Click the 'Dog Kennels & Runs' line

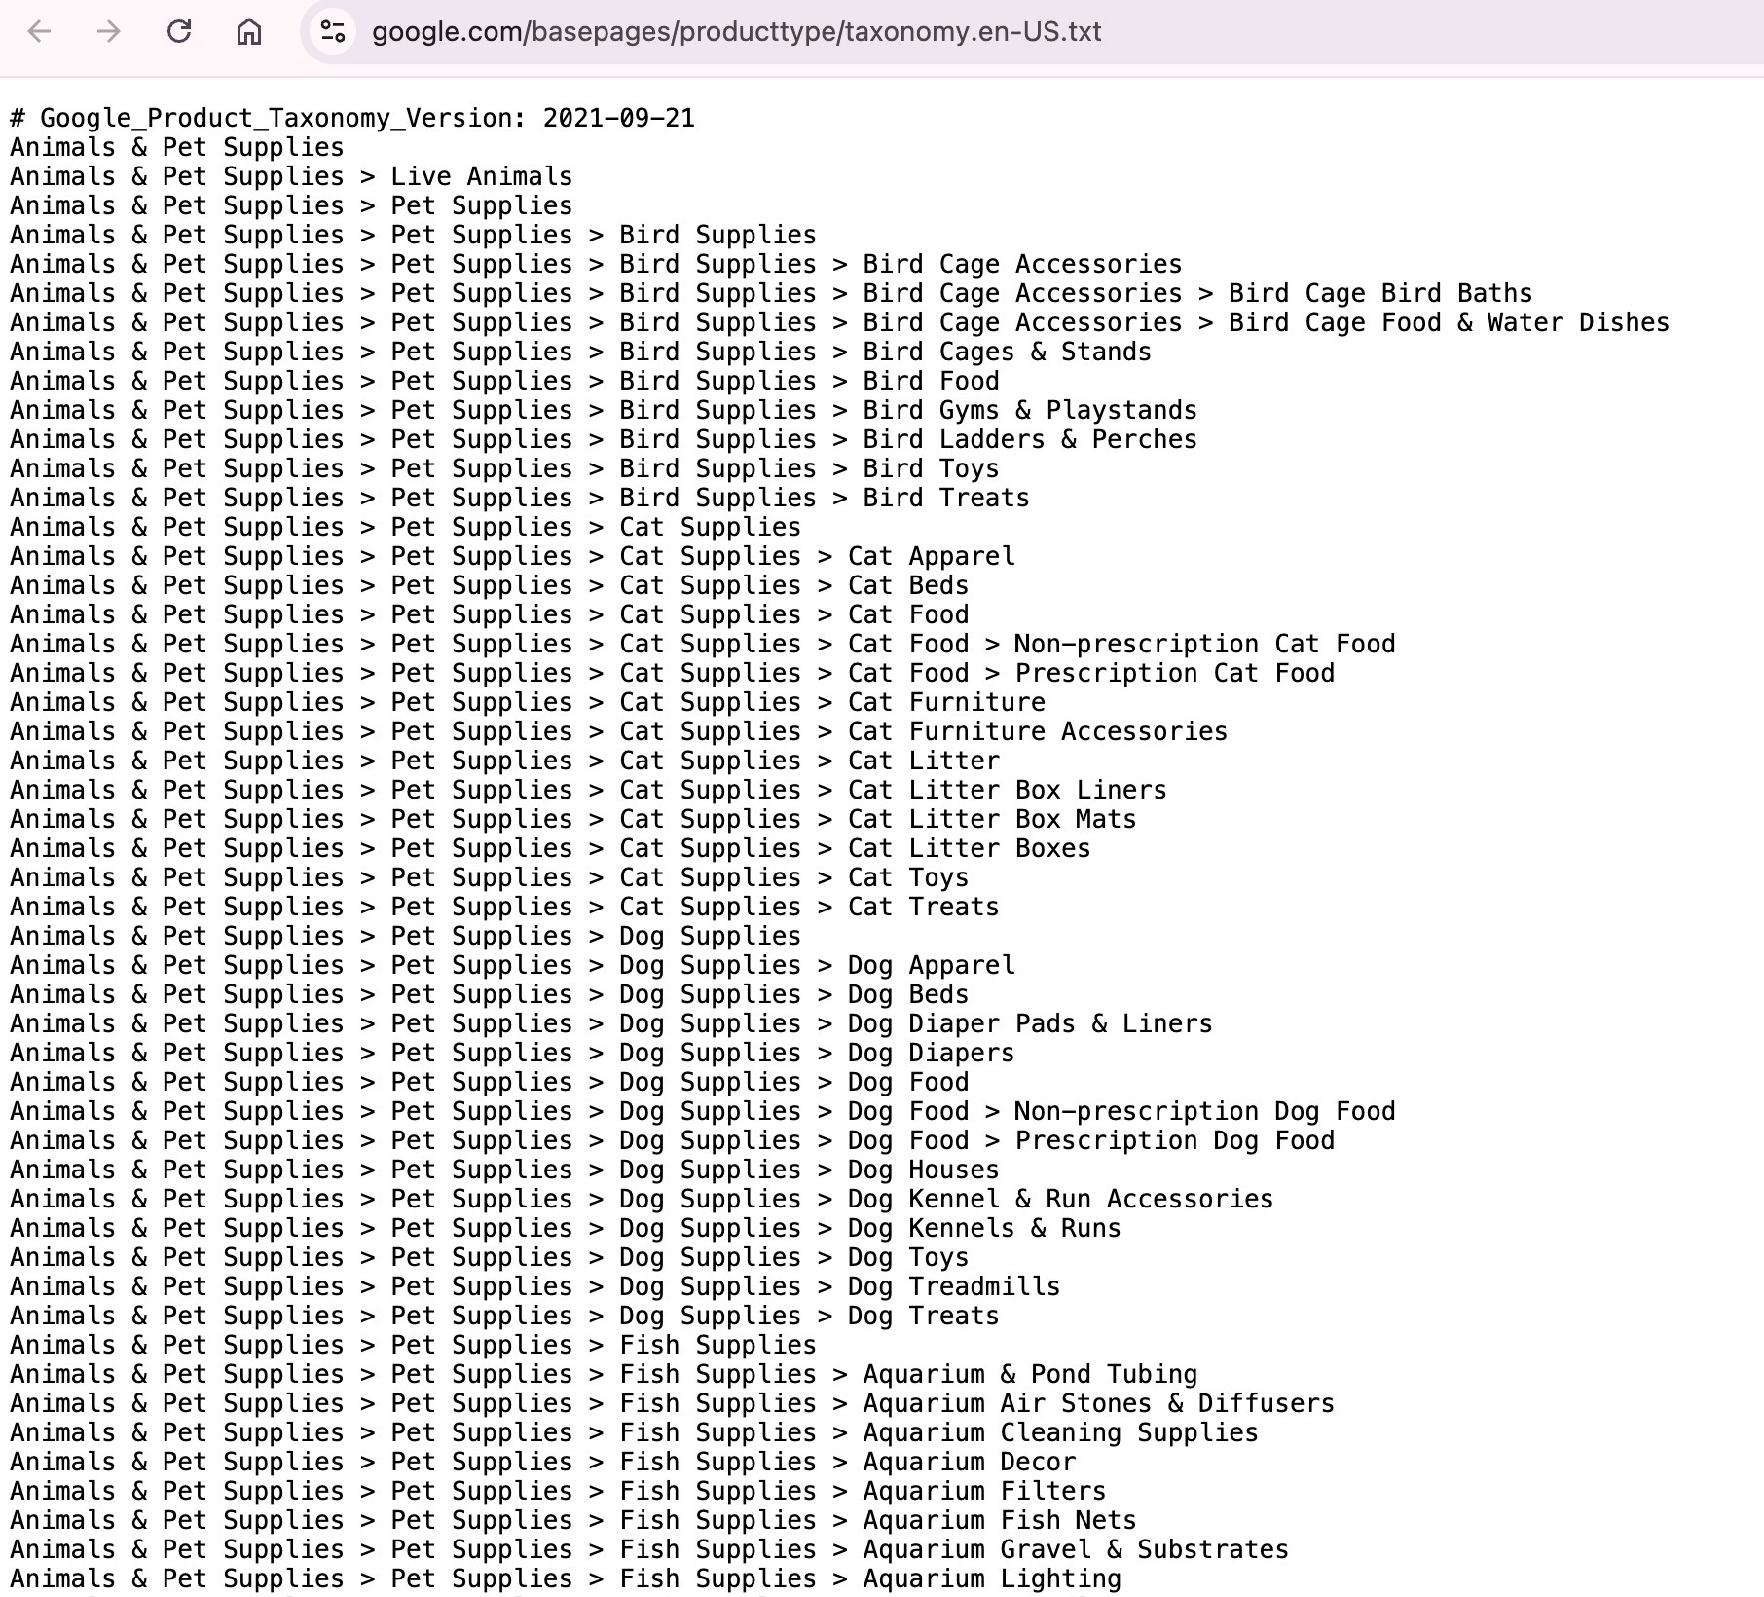(566, 1228)
